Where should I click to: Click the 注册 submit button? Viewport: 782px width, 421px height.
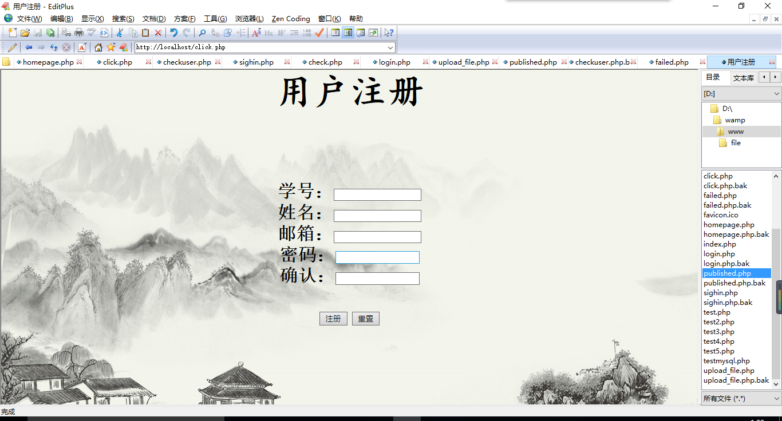coord(333,319)
